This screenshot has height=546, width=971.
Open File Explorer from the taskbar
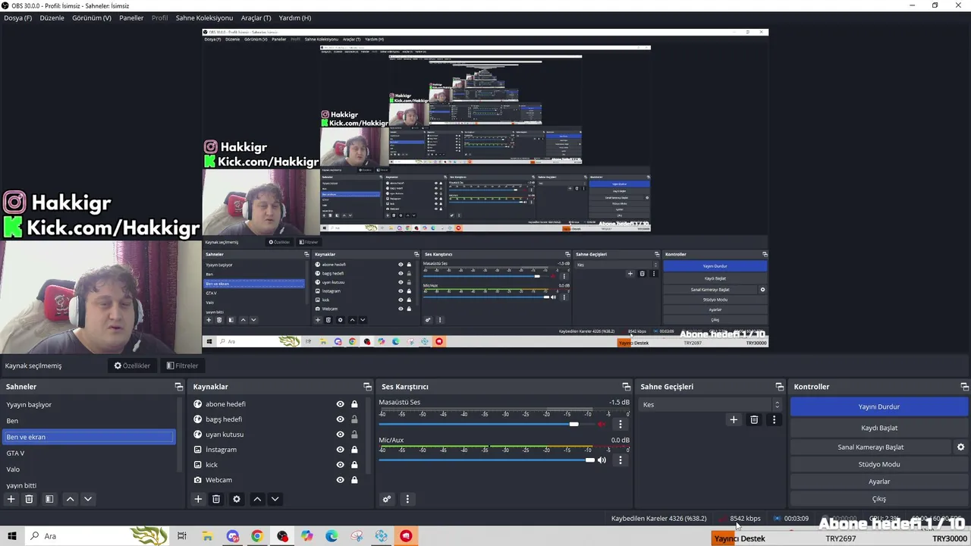(x=207, y=536)
